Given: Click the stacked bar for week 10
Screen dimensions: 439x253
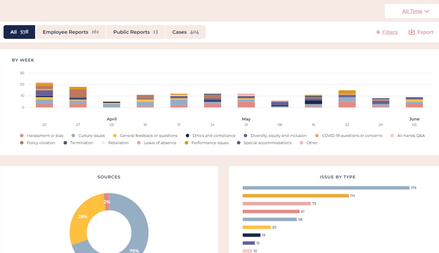Looking at the screenshot, I should [x=145, y=101].
